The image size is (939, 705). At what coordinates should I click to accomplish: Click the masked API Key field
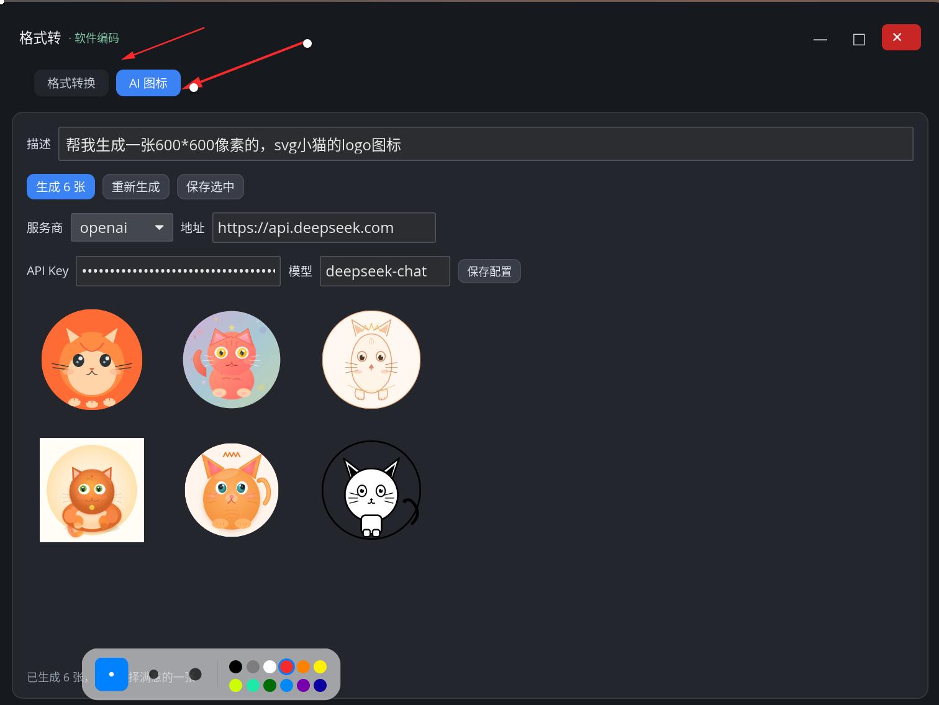[178, 271]
